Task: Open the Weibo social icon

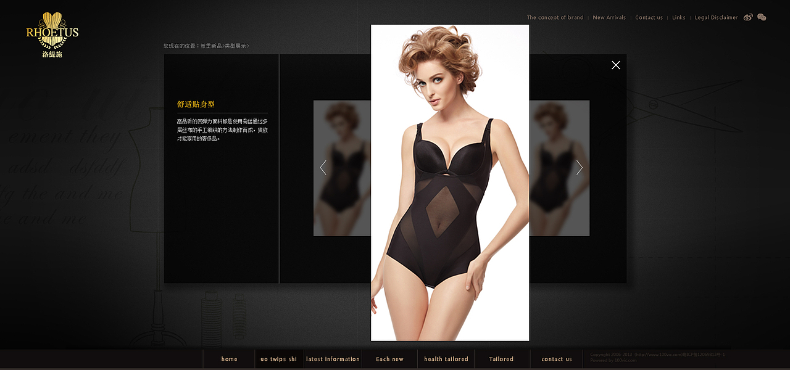Action: coord(748,17)
